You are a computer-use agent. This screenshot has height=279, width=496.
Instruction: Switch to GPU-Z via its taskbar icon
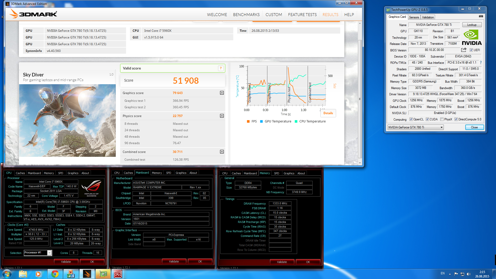pyautogui.click(x=103, y=274)
